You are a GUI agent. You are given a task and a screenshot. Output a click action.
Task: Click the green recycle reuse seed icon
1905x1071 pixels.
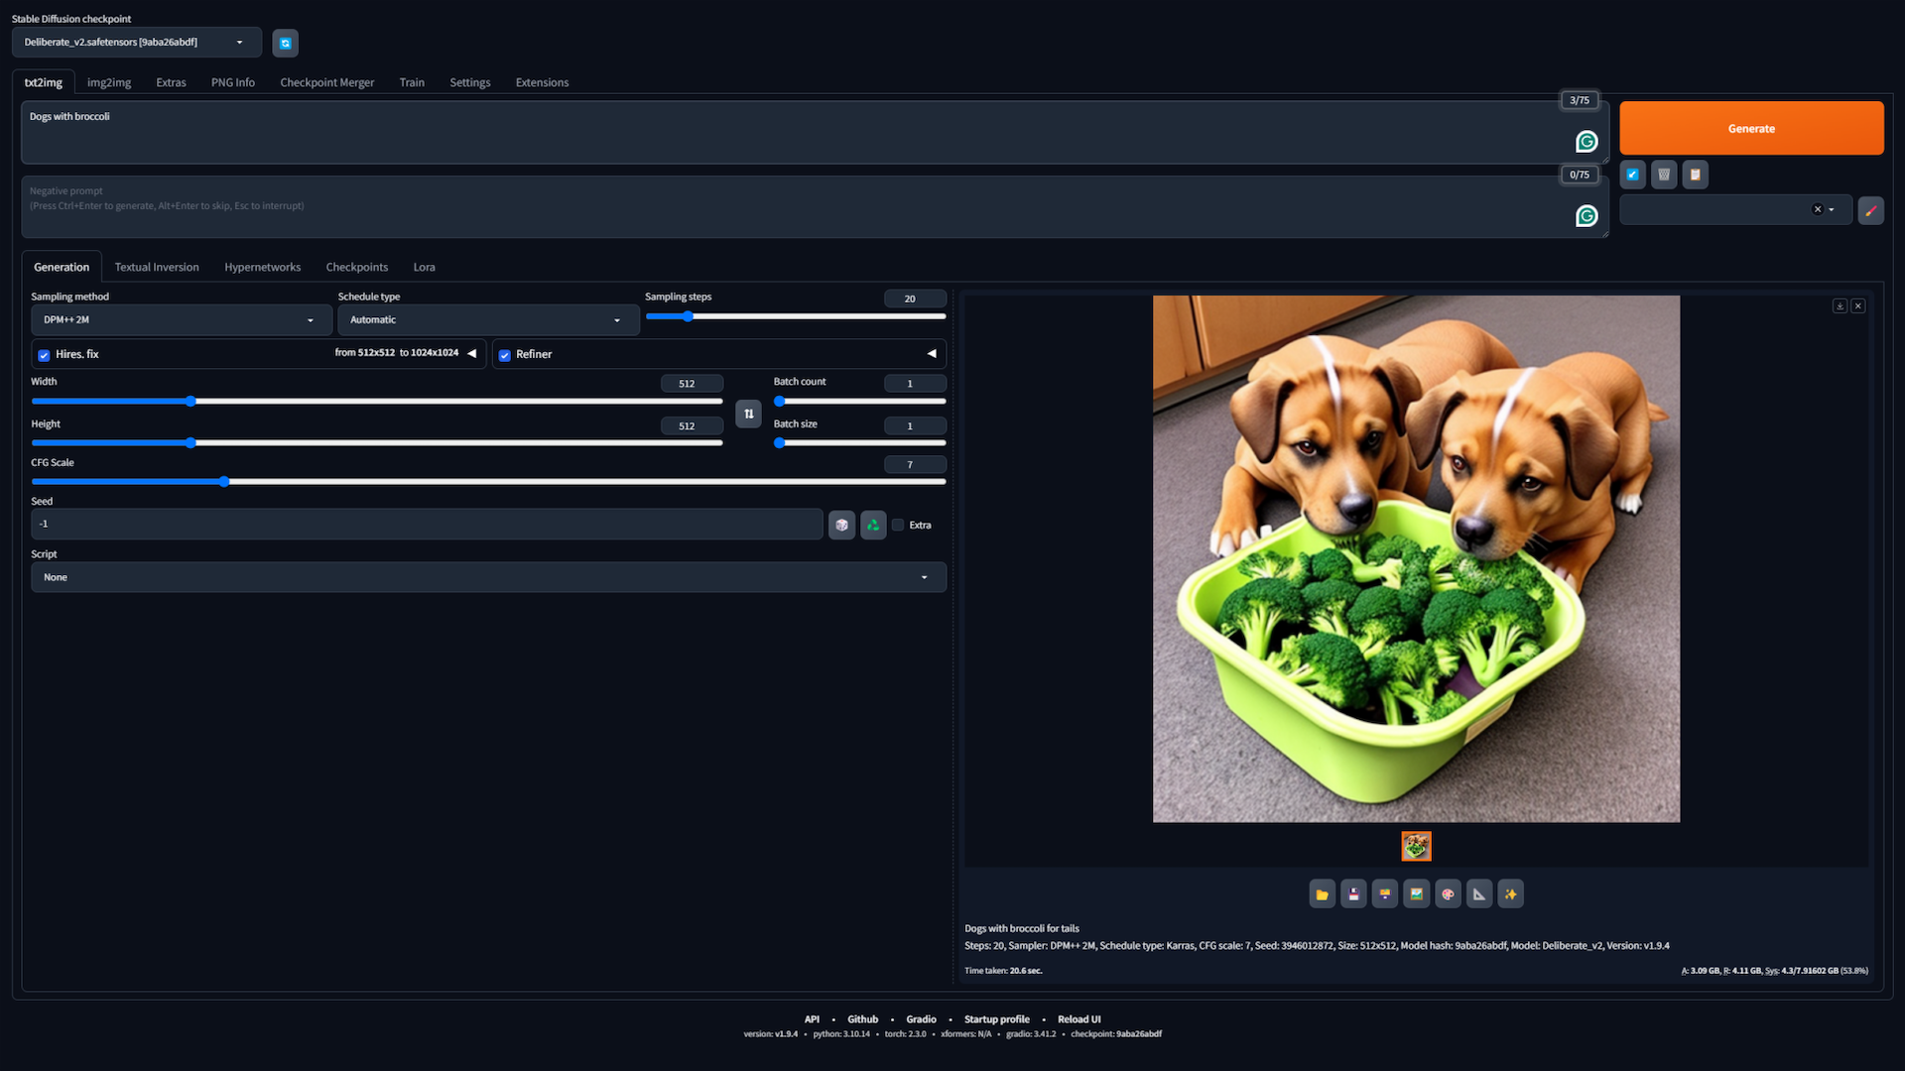(873, 525)
